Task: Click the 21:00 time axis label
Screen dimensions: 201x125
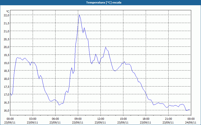Action: click(x=168, y=119)
